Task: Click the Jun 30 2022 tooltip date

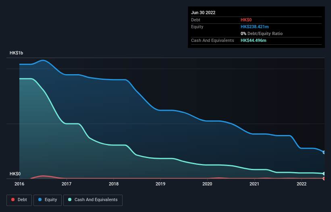Action: (x=203, y=12)
